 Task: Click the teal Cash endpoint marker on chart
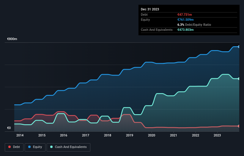(x=239, y=79)
